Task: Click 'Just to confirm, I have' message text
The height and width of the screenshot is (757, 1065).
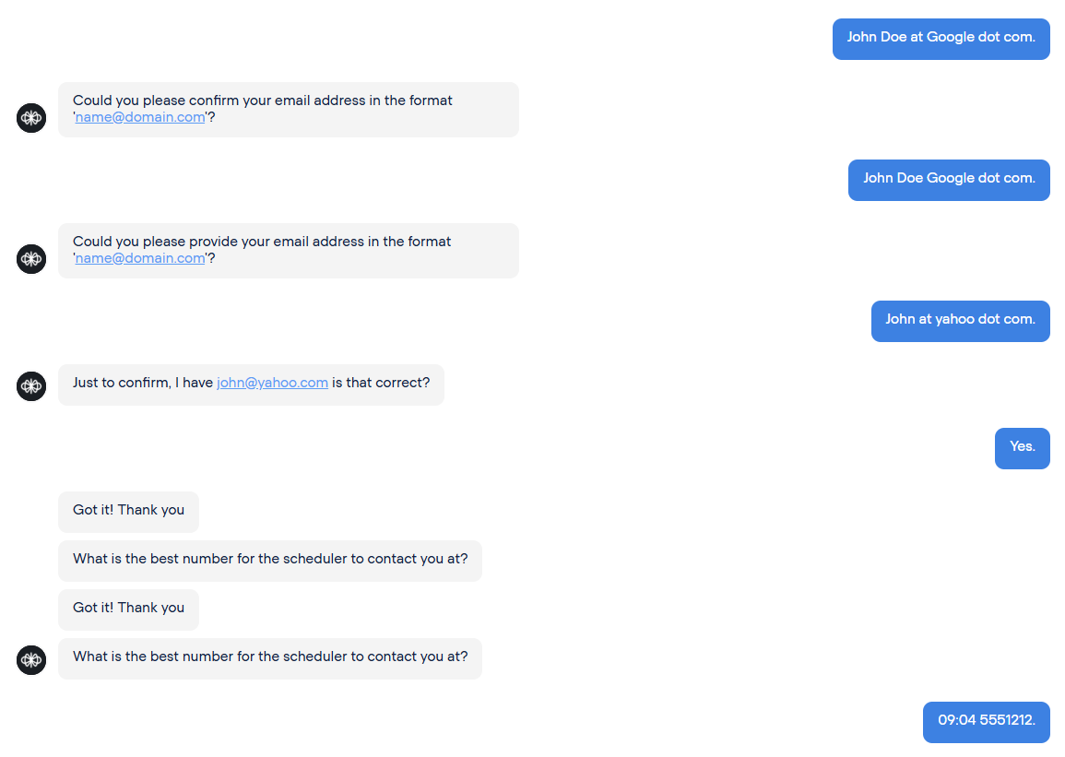Action: coord(143,383)
